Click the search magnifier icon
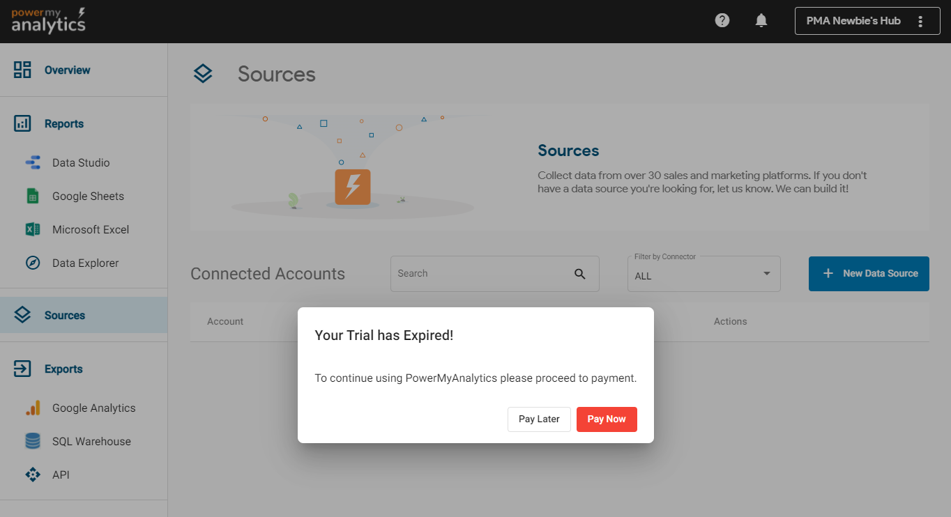Image resolution: width=951 pixels, height=517 pixels. point(580,274)
